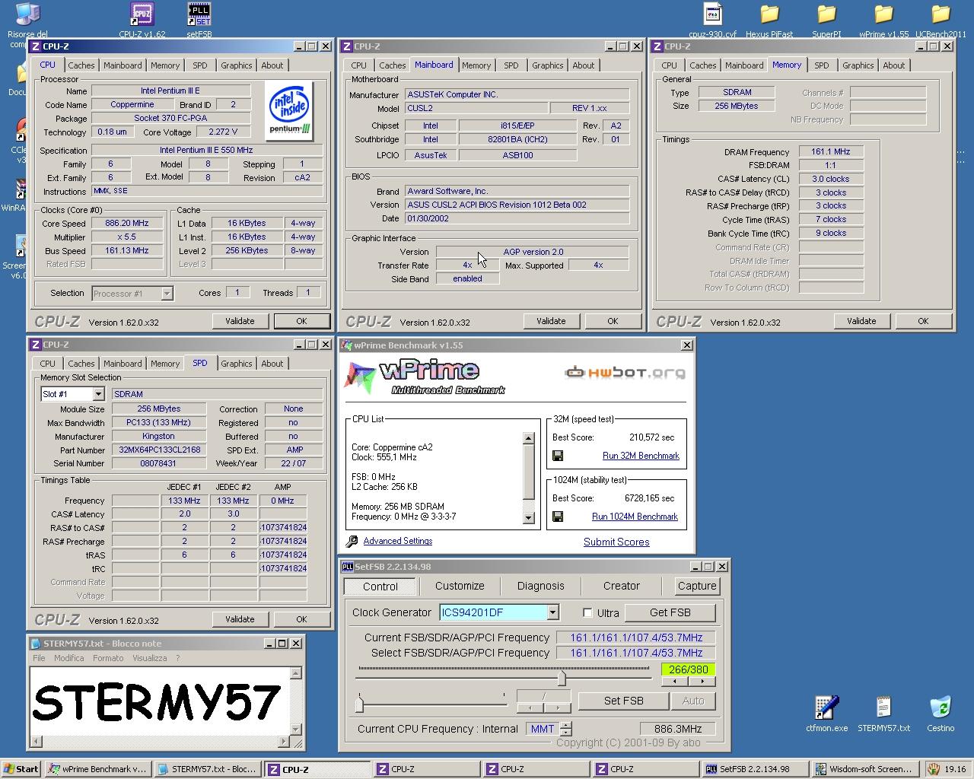
Task: Click Validate in Memory CPU-Z window
Action: (861, 321)
